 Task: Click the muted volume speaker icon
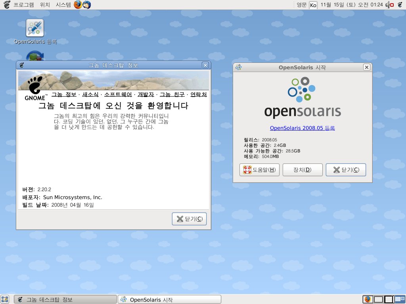click(390, 5)
